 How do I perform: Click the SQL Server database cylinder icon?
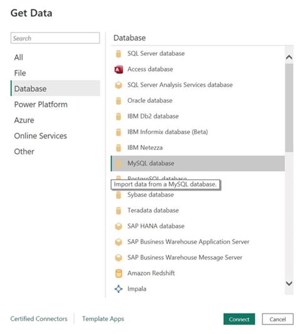[x=118, y=54]
